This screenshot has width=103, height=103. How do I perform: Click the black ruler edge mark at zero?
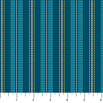click(0, 96)
